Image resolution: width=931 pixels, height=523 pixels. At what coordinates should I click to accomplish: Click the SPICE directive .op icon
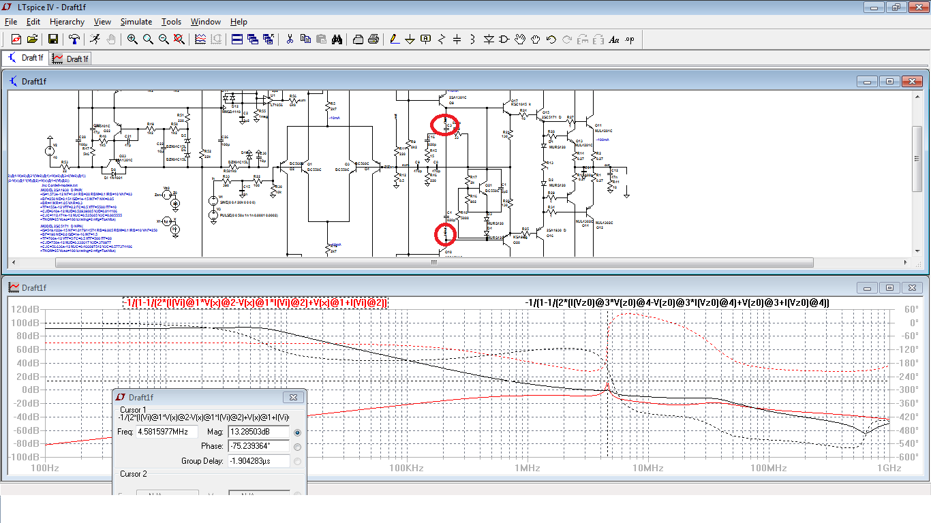point(630,39)
